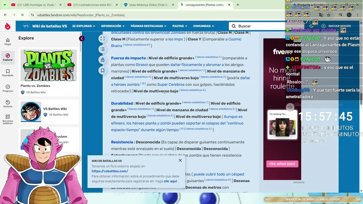Screen dimensions: 363x204
Task: Click the padlock page protection icon
Action: pyautogui.click(x=103, y=60)
